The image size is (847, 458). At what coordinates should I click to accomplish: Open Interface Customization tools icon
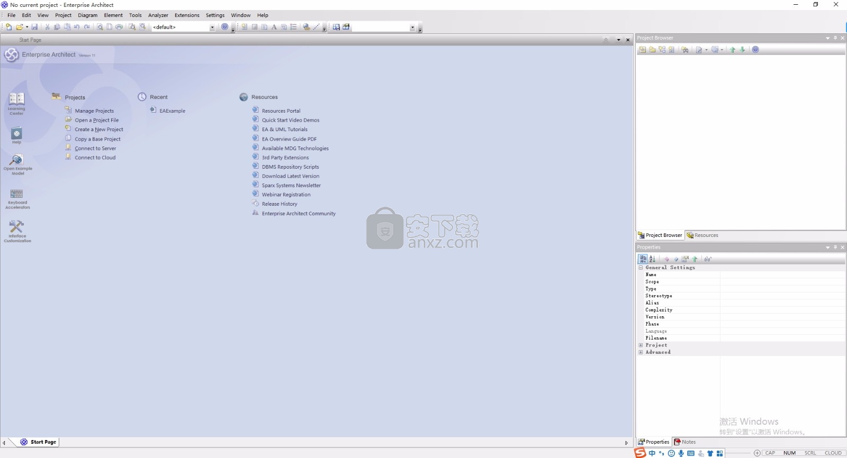point(17,232)
